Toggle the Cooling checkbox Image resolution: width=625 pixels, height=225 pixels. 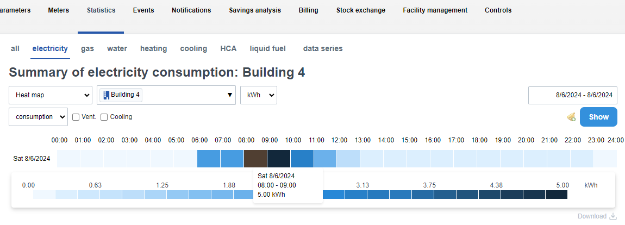coord(104,117)
